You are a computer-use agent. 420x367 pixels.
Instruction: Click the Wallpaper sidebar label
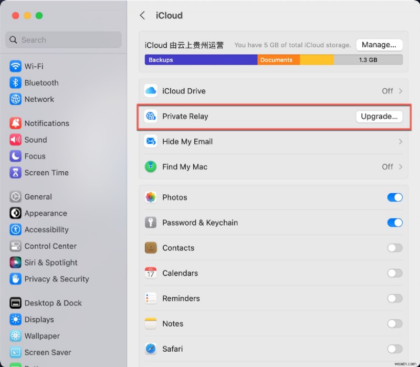point(42,336)
